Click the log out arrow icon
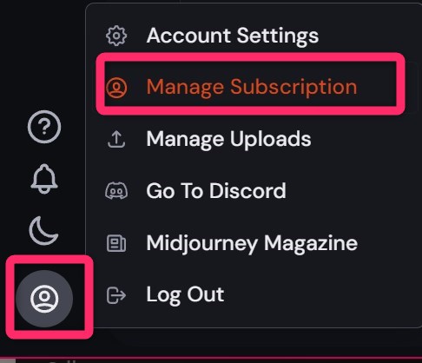The image size is (422, 363). pyautogui.click(x=116, y=295)
